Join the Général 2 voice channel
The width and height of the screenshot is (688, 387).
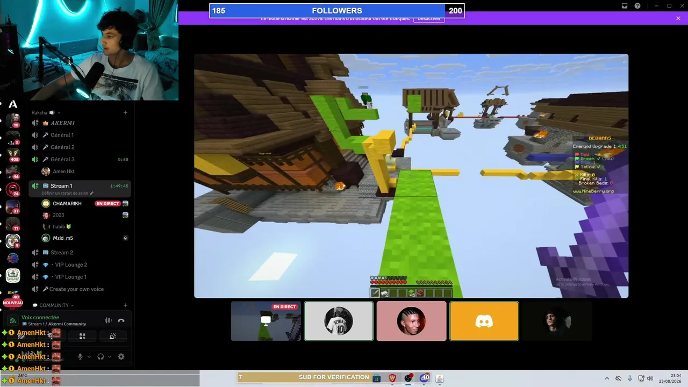pos(81,147)
